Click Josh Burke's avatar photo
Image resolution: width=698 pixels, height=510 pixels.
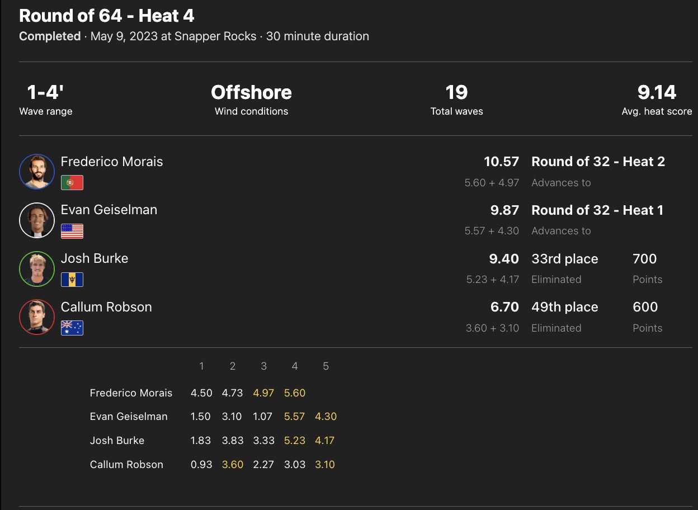[36, 269]
